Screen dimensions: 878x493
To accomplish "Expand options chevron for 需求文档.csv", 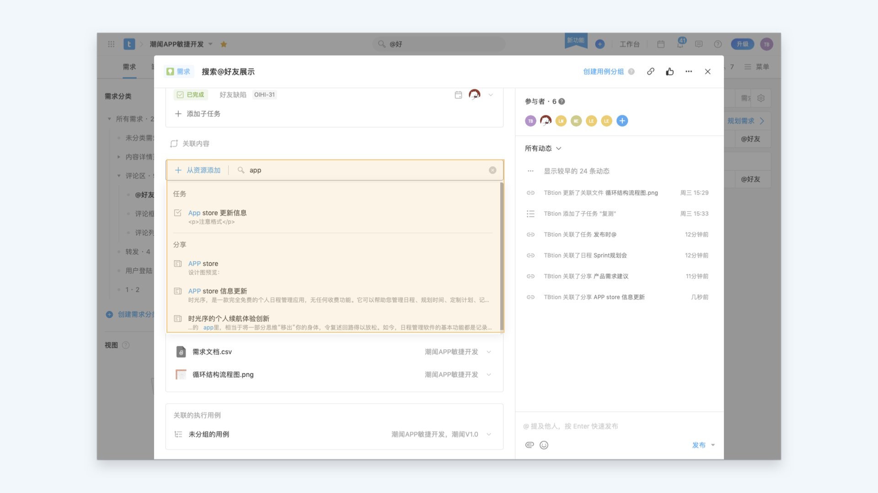I will 489,352.
